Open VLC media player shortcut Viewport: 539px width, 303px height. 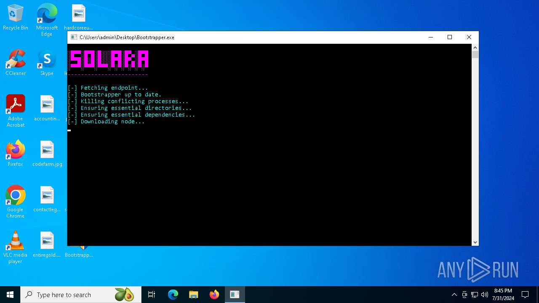point(16,247)
